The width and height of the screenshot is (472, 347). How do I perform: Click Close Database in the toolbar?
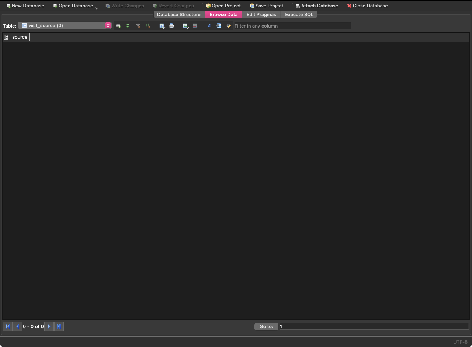coord(367,6)
